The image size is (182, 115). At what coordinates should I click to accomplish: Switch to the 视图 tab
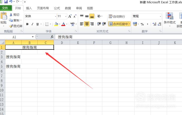point(90,8)
